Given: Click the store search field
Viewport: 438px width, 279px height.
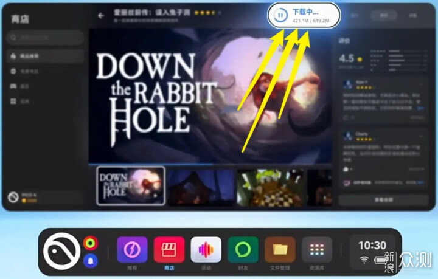Looking at the screenshot, I should coord(45,38).
